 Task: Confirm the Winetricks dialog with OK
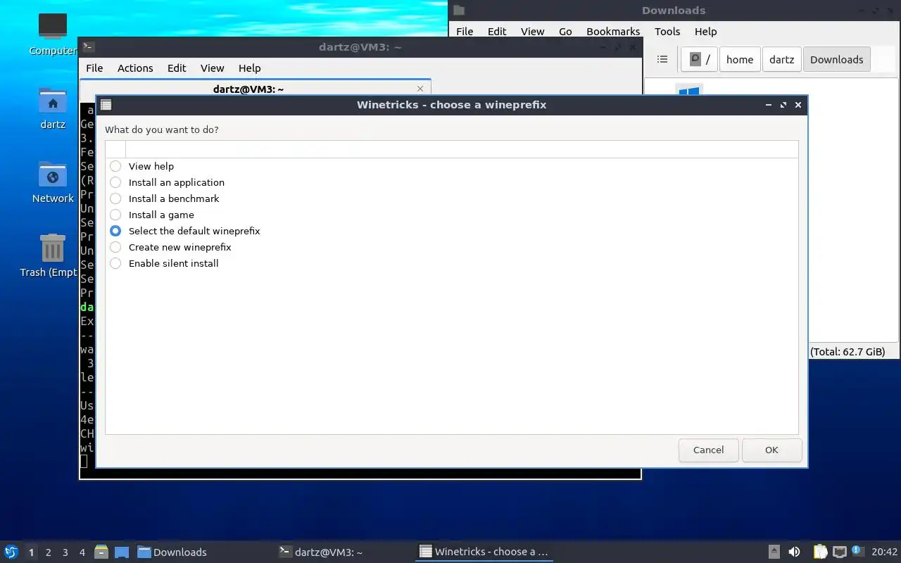[771, 450]
